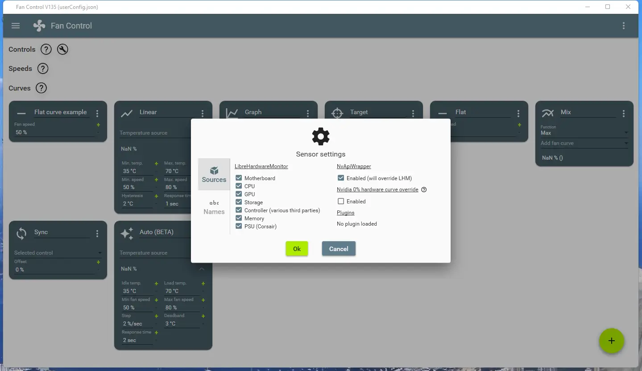Click the "No plugin loaded" text
The width and height of the screenshot is (642, 371).
(x=357, y=224)
